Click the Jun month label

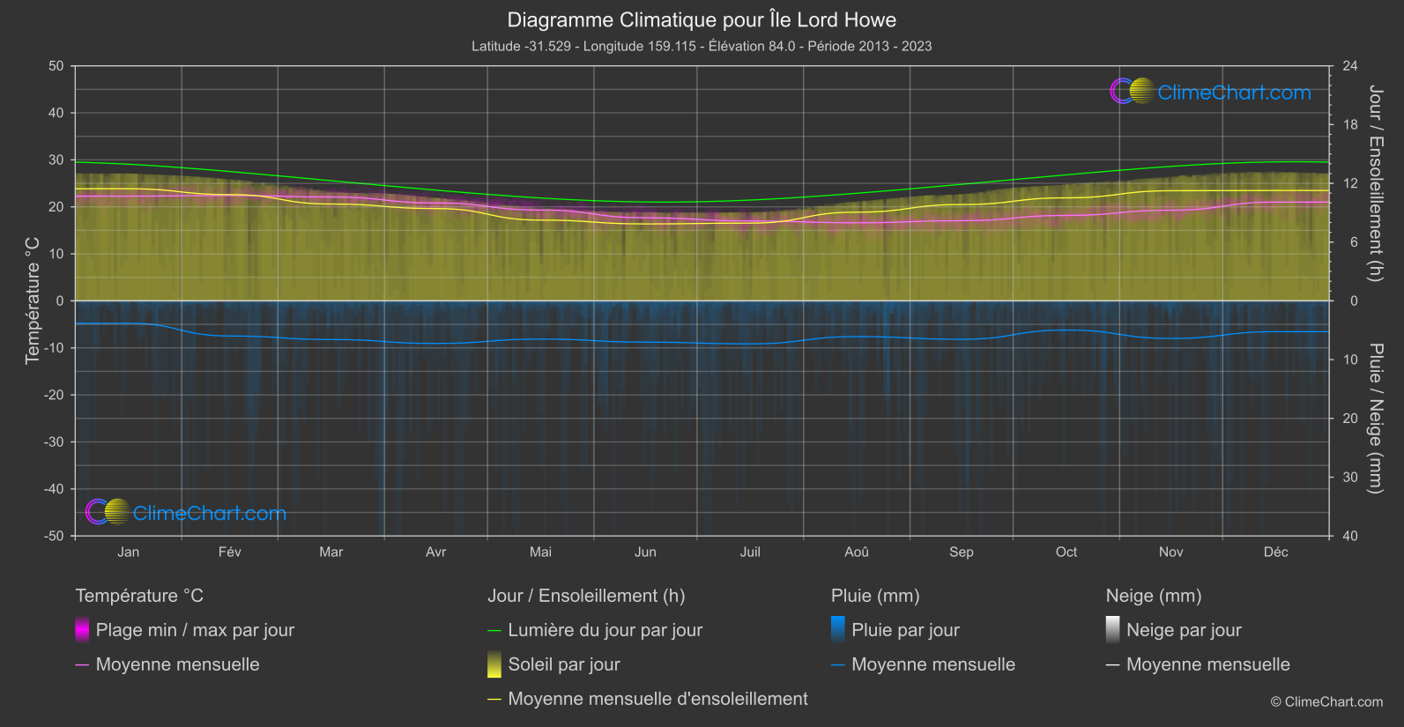coord(645,552)
